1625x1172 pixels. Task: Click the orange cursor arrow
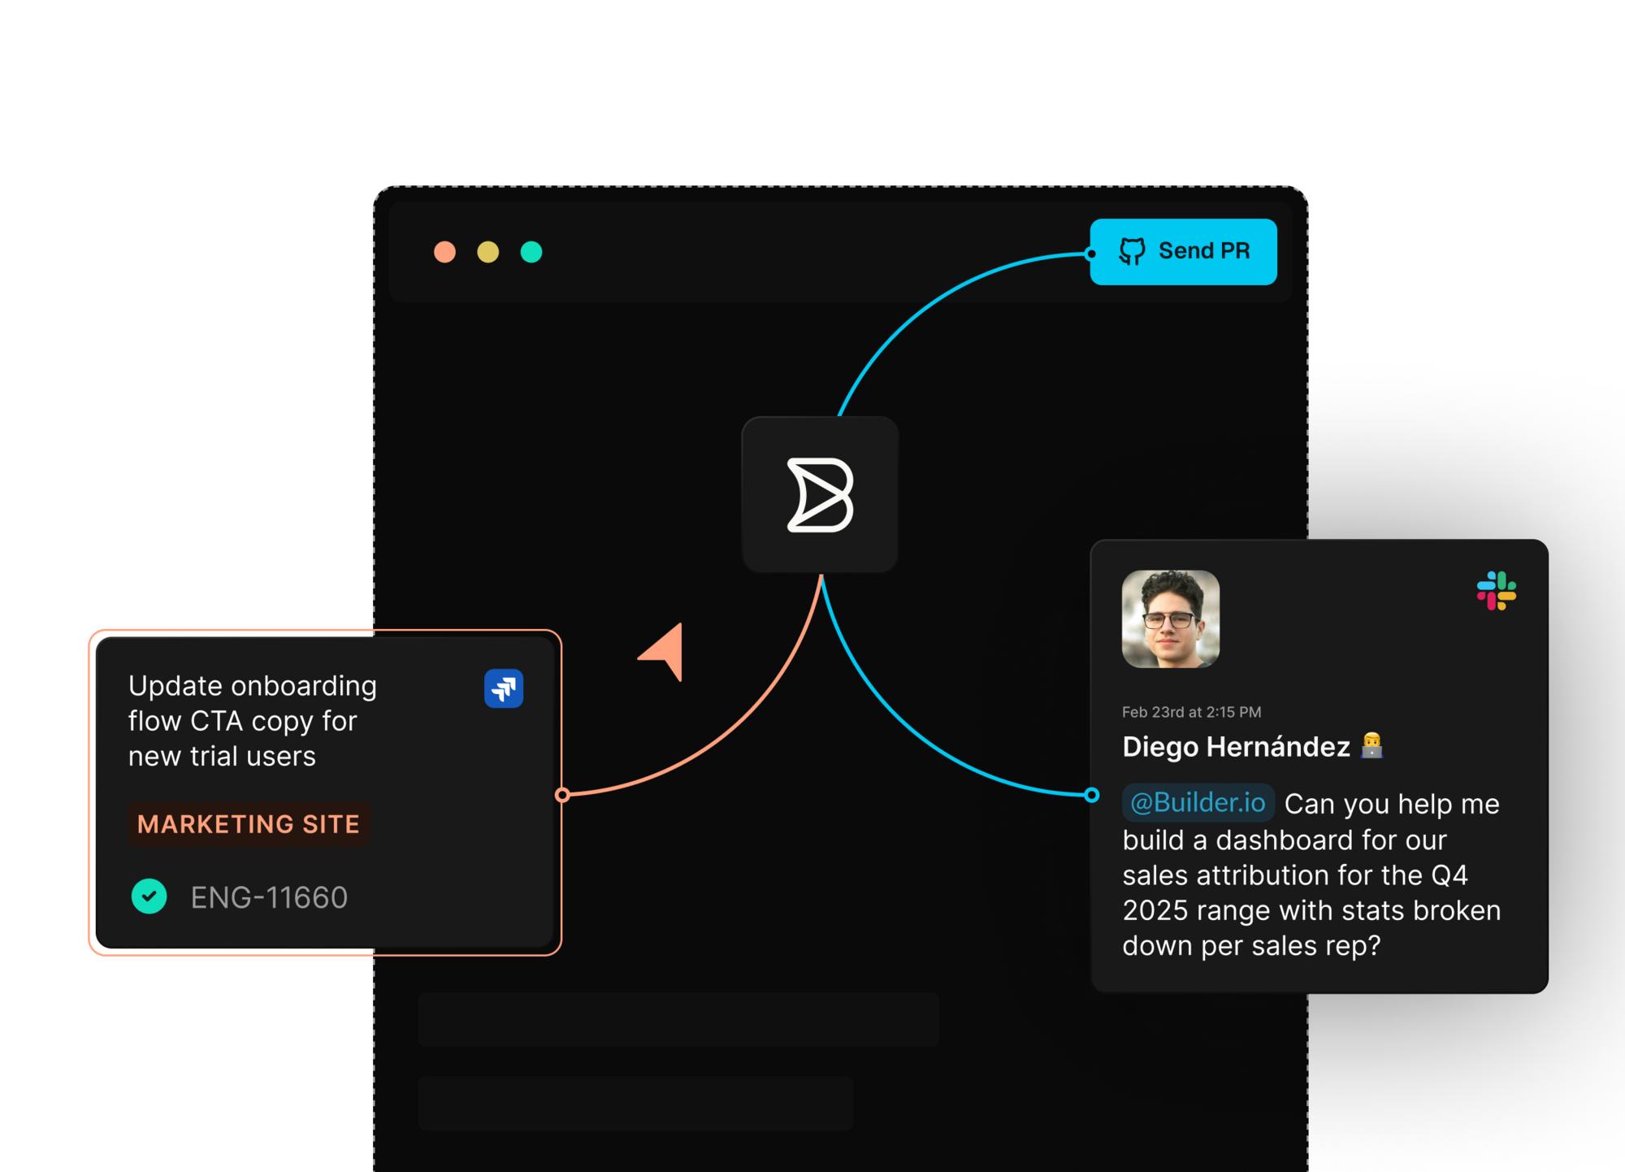coord(662,652)
